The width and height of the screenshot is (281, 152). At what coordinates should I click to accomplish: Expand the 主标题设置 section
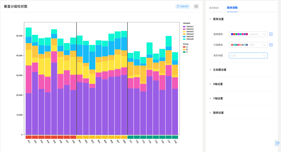tap(220, 70)
